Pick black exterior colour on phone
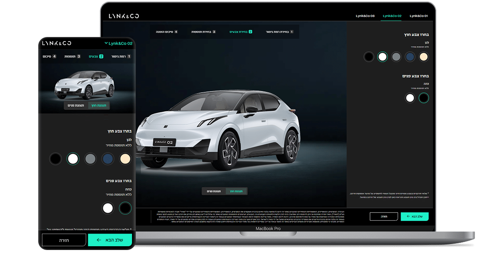 coord(55,159)
